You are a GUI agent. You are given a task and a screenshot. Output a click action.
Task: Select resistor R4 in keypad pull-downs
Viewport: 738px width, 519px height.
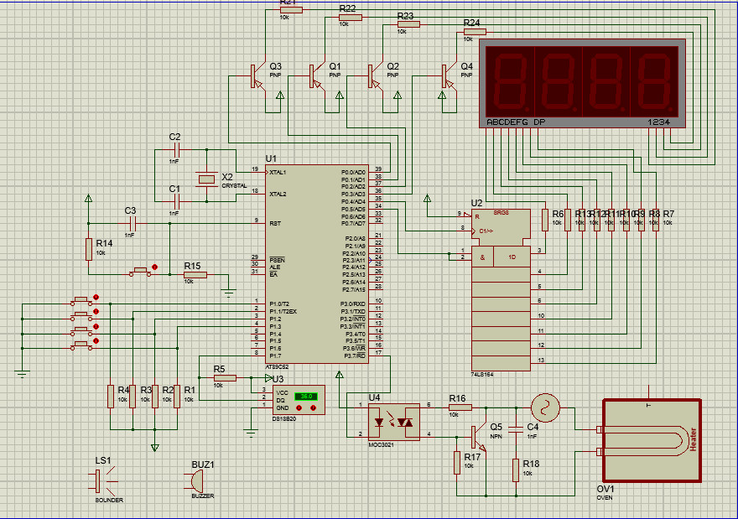[111, 397]
